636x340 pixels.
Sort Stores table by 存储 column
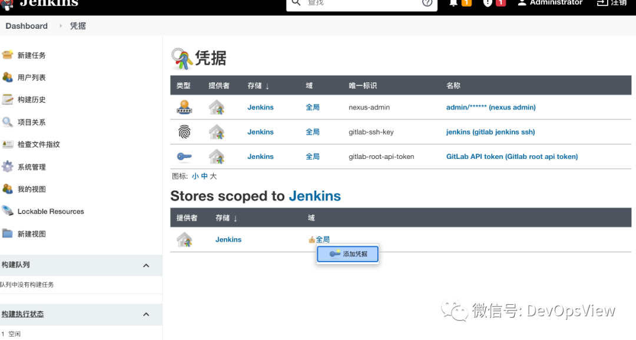pyautogui.click(x=226, y=218)
